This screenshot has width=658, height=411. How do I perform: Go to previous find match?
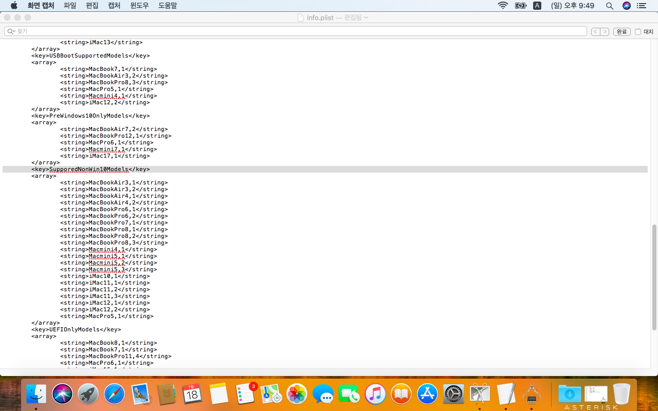(x=595, y=31)
